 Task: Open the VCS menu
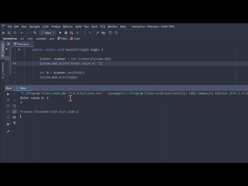pos(103,26)
